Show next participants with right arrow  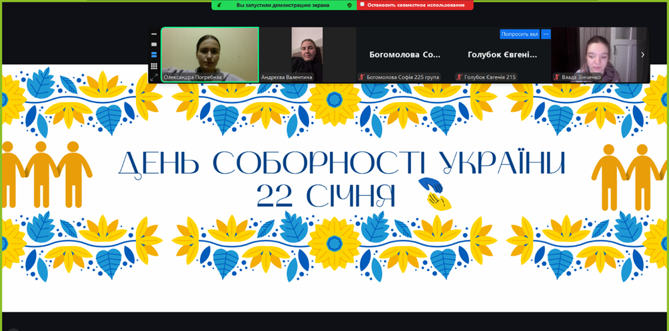point(642,55)
